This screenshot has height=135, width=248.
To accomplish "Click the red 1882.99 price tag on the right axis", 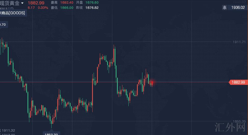I will click(x=238, y=82).
